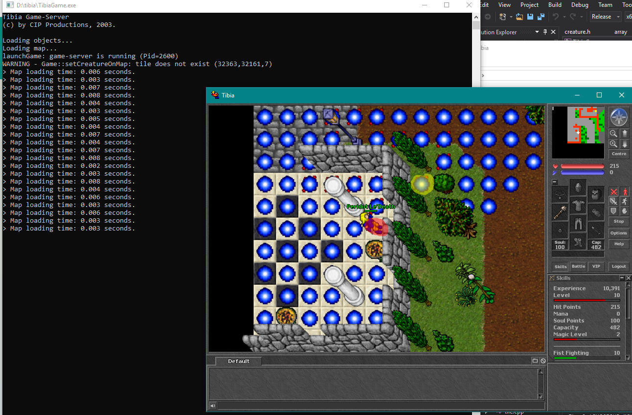Toggle secure mode hand icon
Screen dimensions: 632x415
[x=625, y=211]
